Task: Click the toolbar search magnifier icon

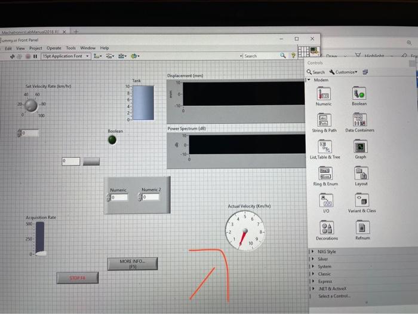Action: (283, 55)
